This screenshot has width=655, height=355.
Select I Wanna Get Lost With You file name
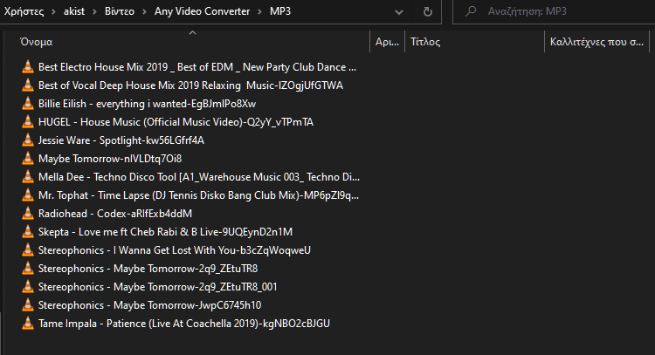tap(175, 250)
